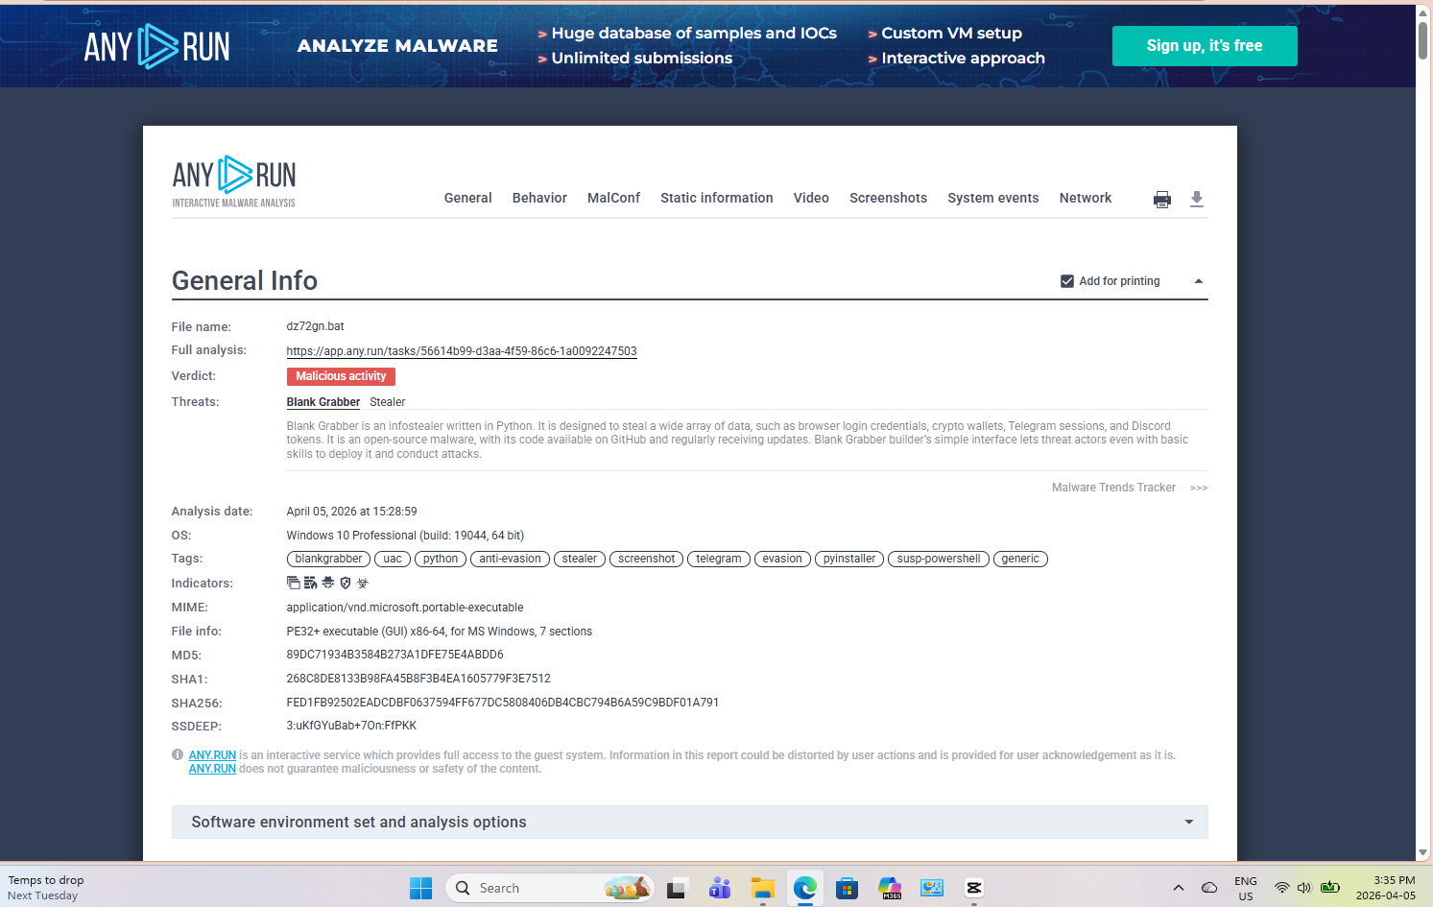Click the stacked-windows indicator icon
1433x907 pixels.
point(294,583)
